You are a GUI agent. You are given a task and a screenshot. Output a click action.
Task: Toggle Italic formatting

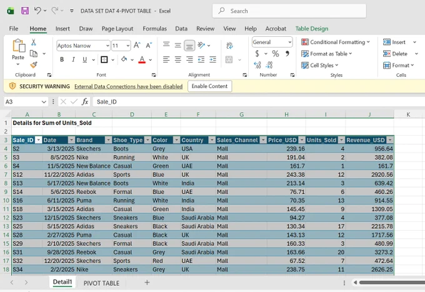pyautogui.click(x=73, y=59)
